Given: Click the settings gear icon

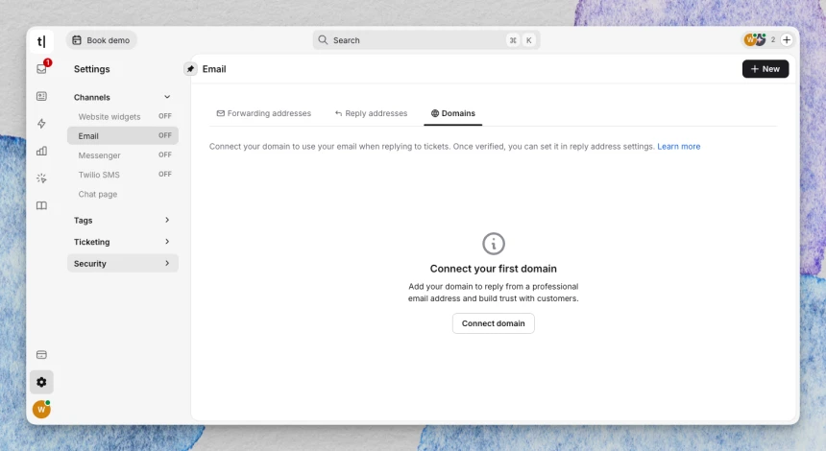Looking at the screenshot, I should [41, 382].
